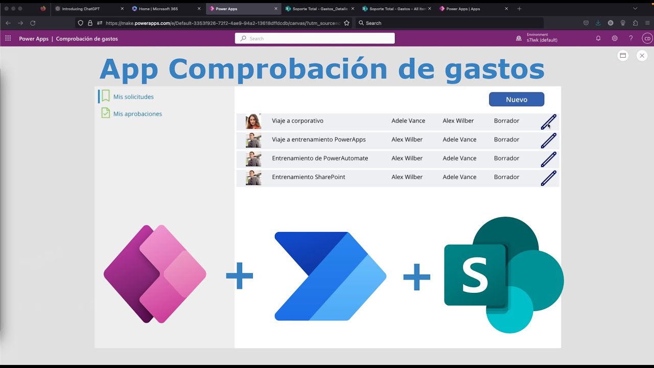Toggle the preview fit-to-window icon
Image resolution: width=654 pixels, height=368 pixels.
click(623, 56)
